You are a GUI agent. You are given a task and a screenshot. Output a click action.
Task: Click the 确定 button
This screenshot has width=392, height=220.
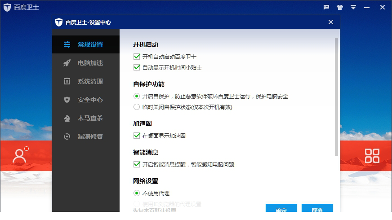pyautogui.click(x=281, y=208)
